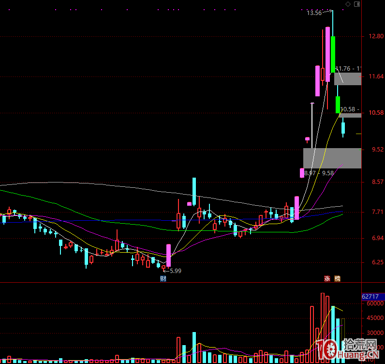The image size is (385, 364).
Task: Toggle the side panel icon at chart top-right
Action: click(357, 4)
